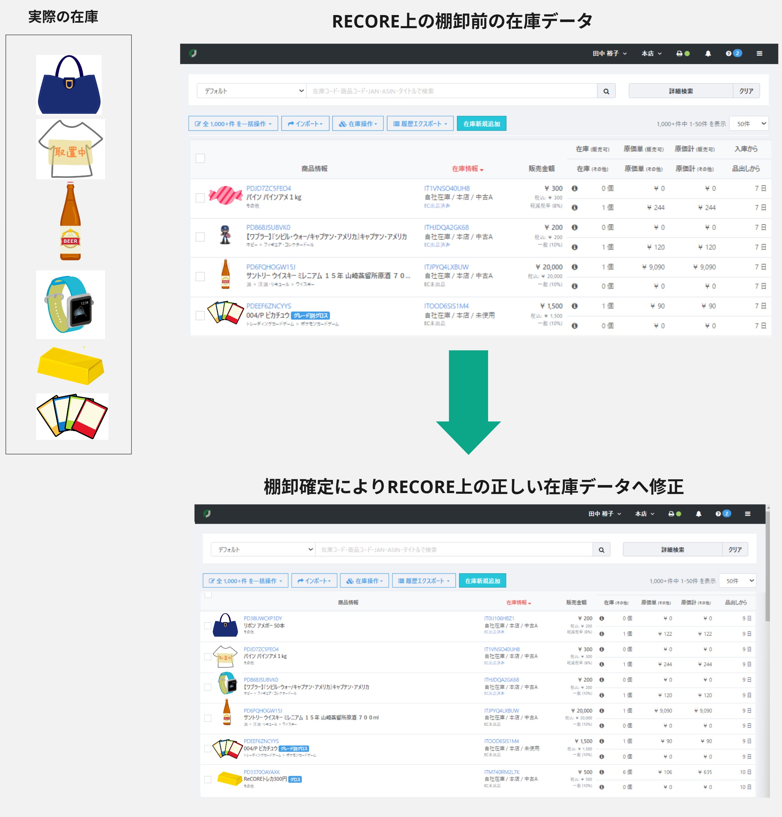The width and height of the screenshot is (782, 817).
Task: Expand the デフォルト dropdown in top search bar
Action: point(251,91)
